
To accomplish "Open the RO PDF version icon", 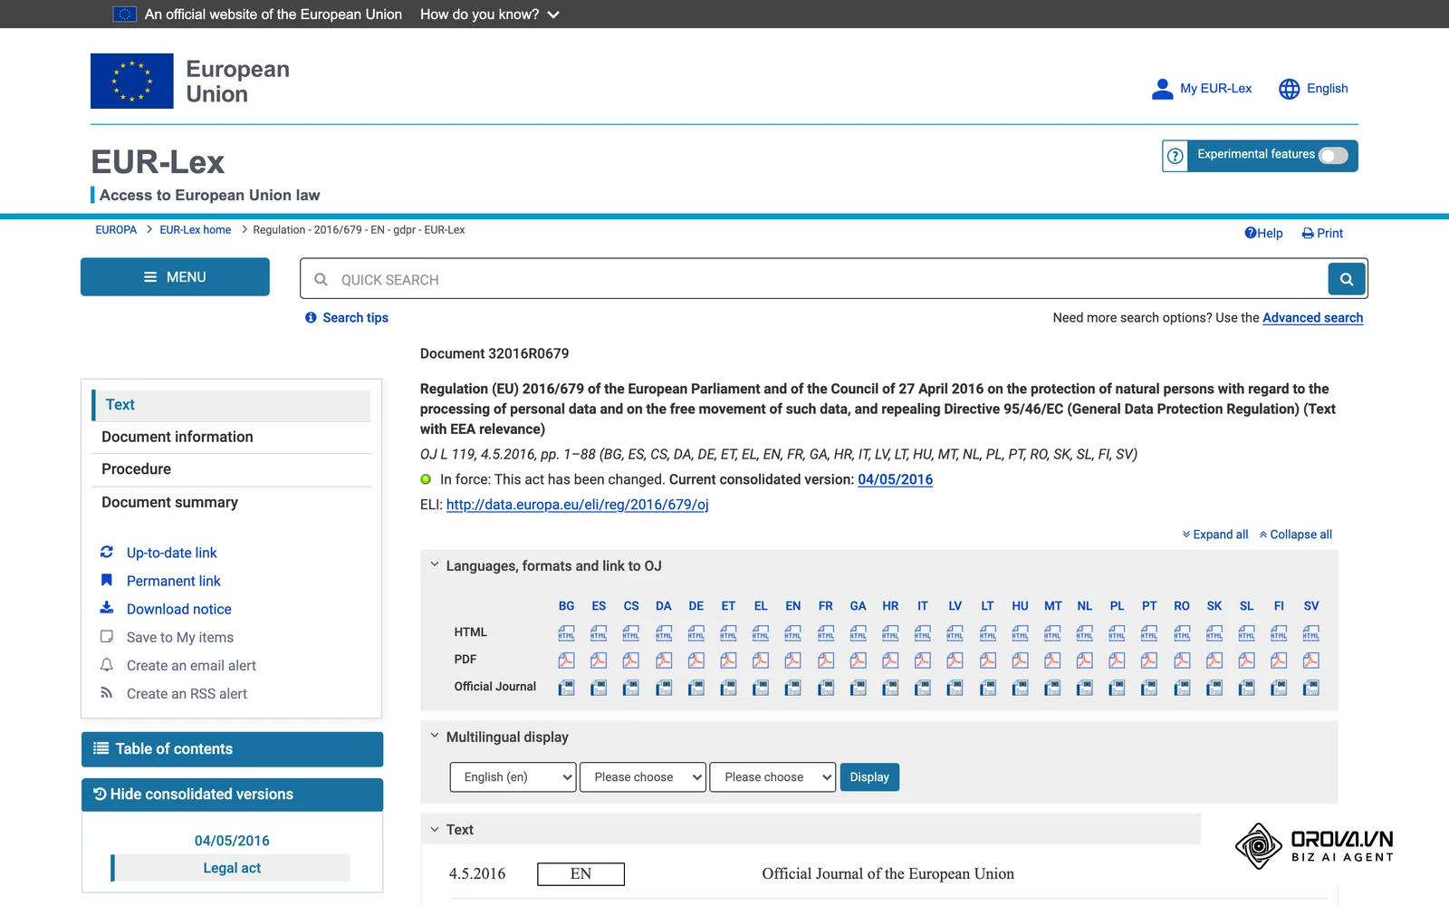I will tap(1182, 660).
